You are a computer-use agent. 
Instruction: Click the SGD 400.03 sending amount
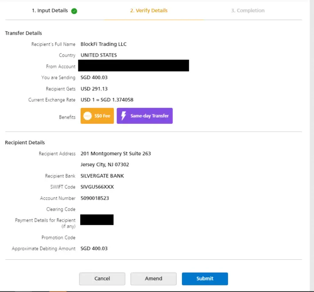(x=94, y=77)
